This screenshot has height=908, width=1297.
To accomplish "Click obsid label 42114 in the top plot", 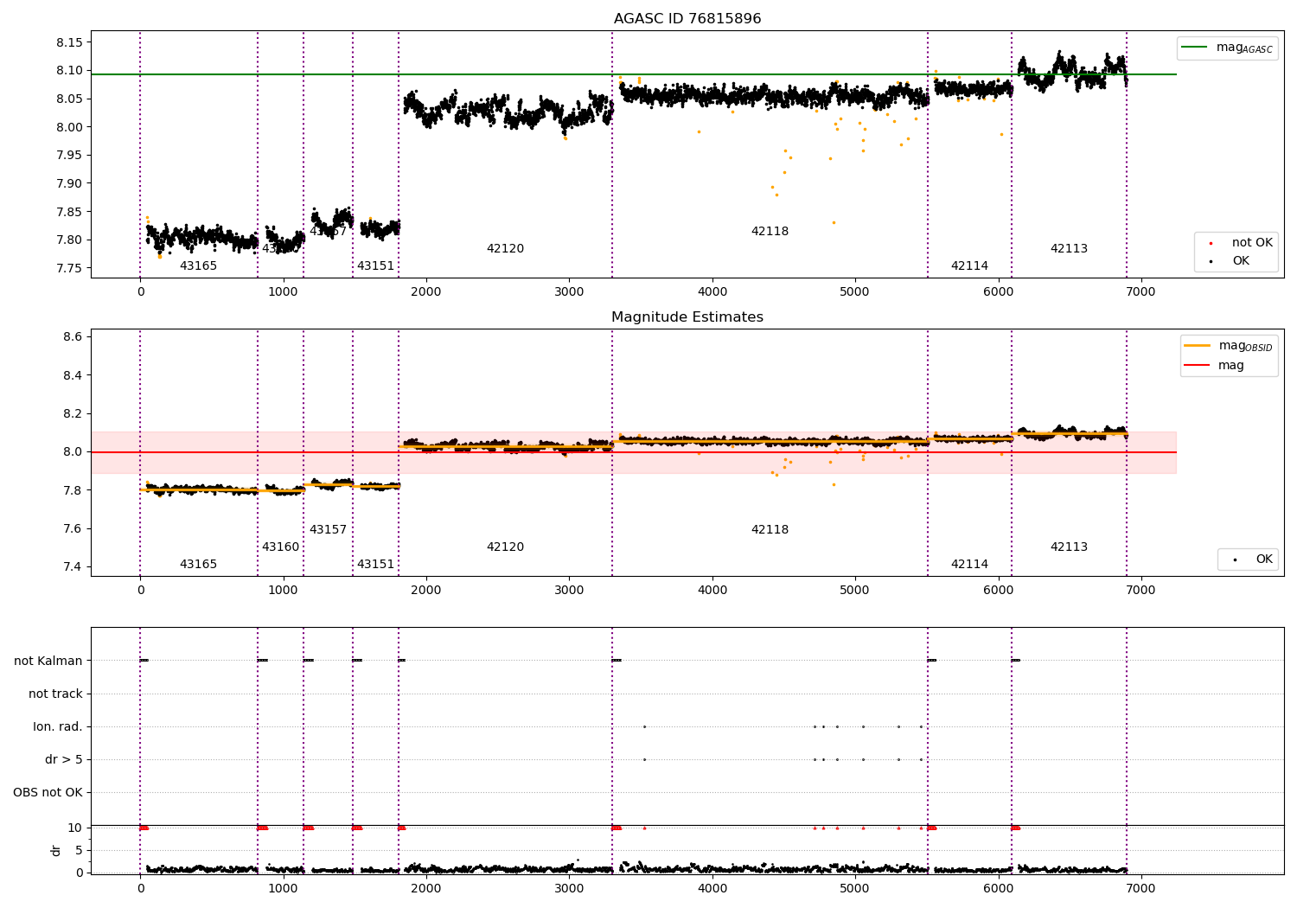I will pos(969,266).
